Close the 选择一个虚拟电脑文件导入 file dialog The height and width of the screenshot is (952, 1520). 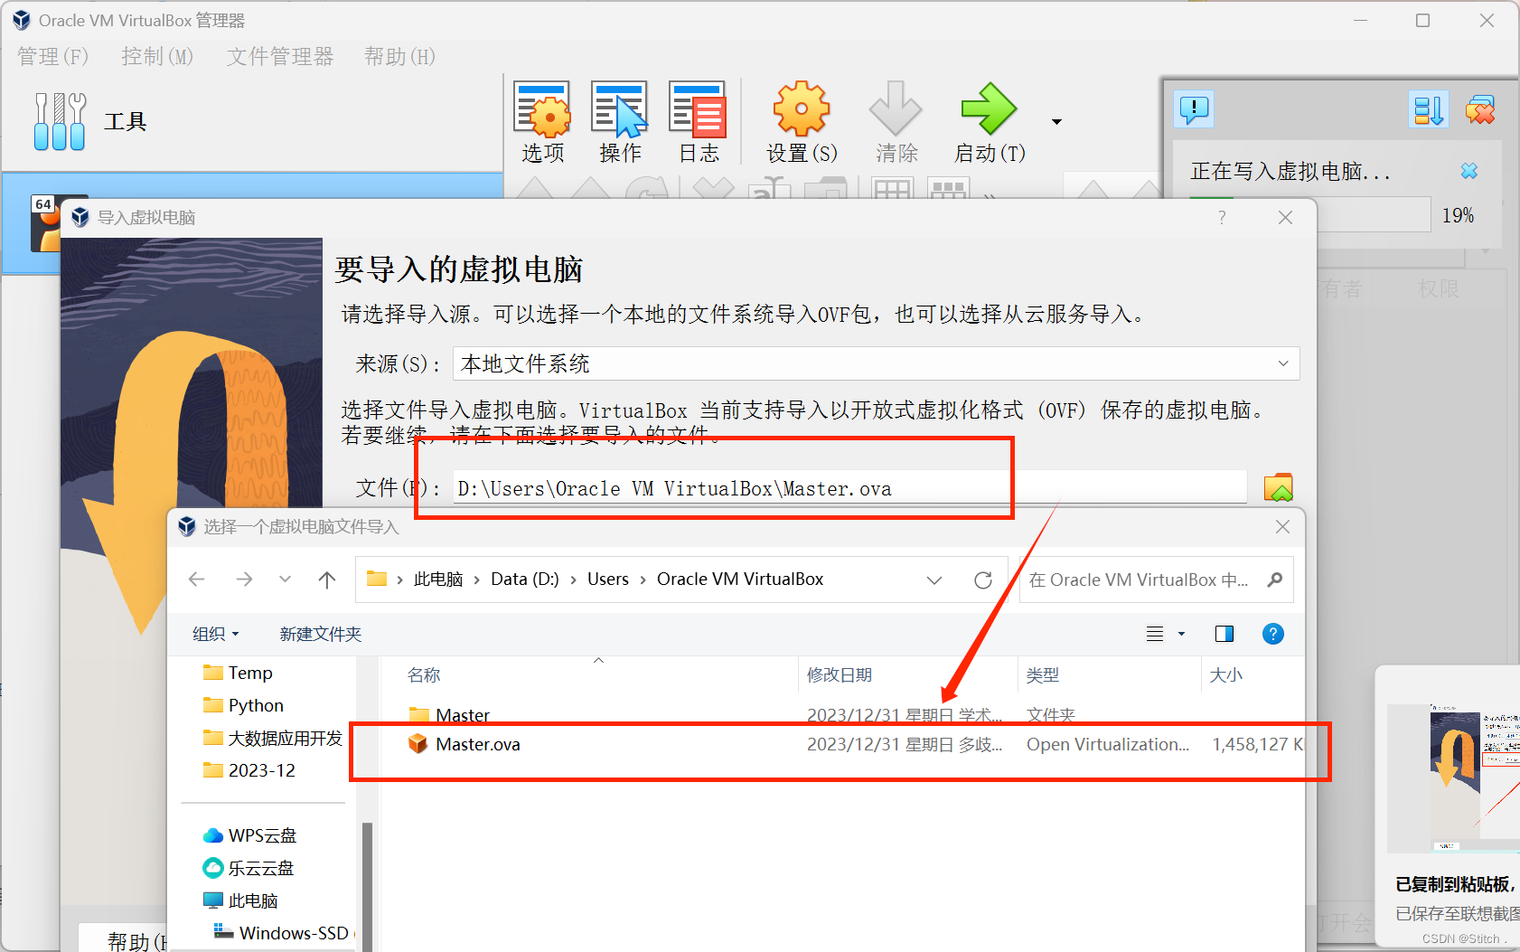(1282, 527)
